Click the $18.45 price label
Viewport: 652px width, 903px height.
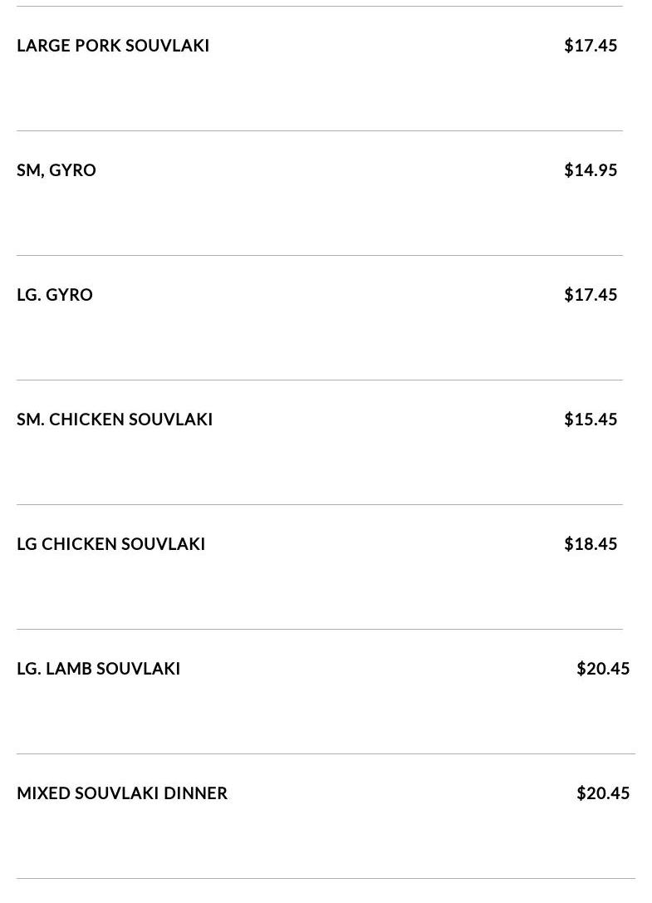coord(591,544)
